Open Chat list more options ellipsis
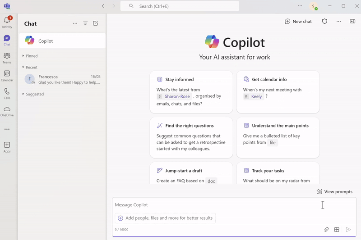The width and height of the screenshot is (361, 240). pyautogui.click(x=75, y=23)
